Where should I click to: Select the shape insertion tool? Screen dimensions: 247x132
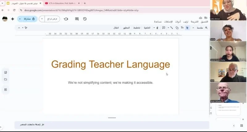[177, 28]
